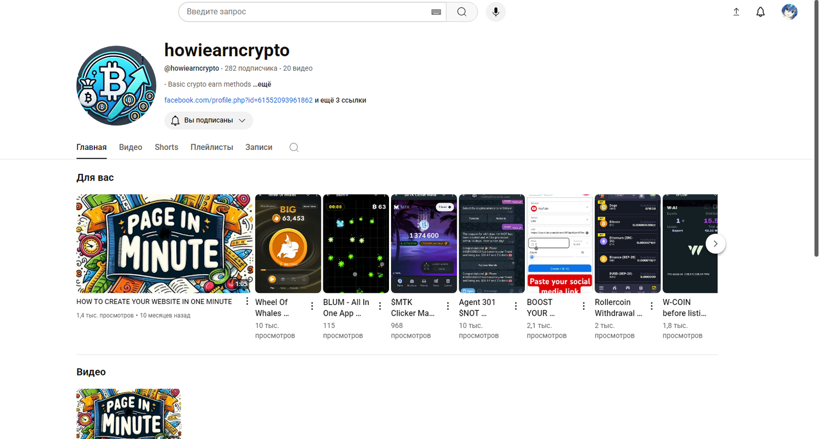Image resolution: width=820 pixels, height=439 pixels.
Task: Click the @howiearncrypto handle text
Action: pyautogui.click(x=192, y=68)
